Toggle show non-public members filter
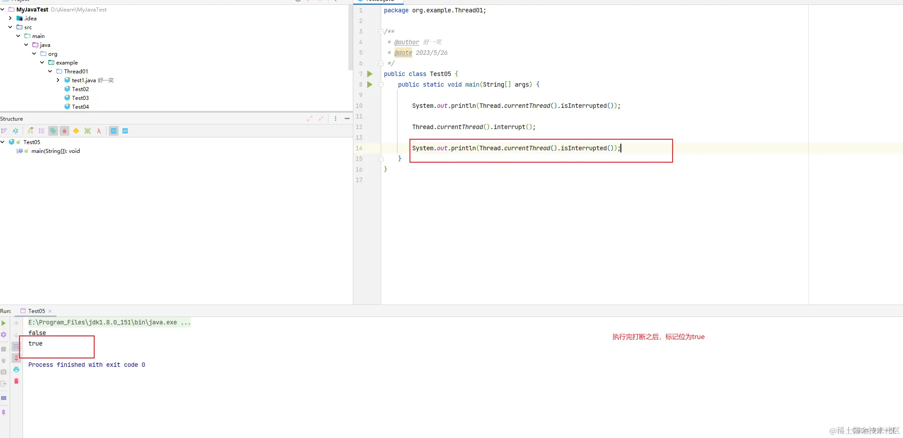Viewport: 903px width, 438px height. click(x=65, y=131)
